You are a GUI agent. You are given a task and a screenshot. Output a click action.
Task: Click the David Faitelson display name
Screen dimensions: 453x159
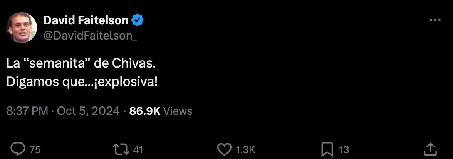pyautogui.click(x=86, y=20)
